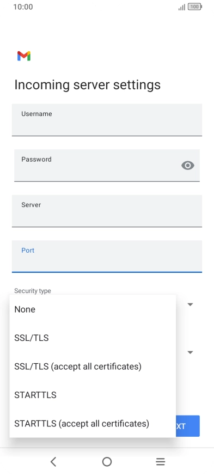Tap the Server input field

(x=107, y=211)
